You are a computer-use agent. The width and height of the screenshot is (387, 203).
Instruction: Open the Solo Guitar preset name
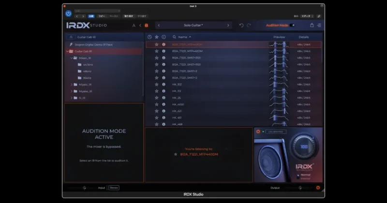pyautogui.click(x=193, y=25)
